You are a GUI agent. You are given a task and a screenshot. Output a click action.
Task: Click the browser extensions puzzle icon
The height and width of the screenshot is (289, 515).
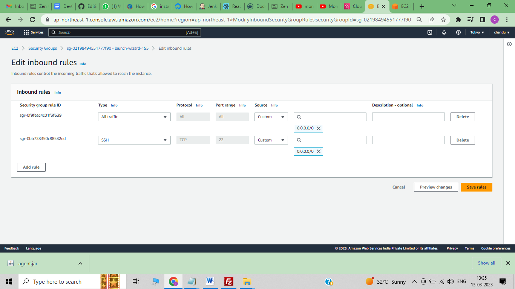(x=457, y=19)
